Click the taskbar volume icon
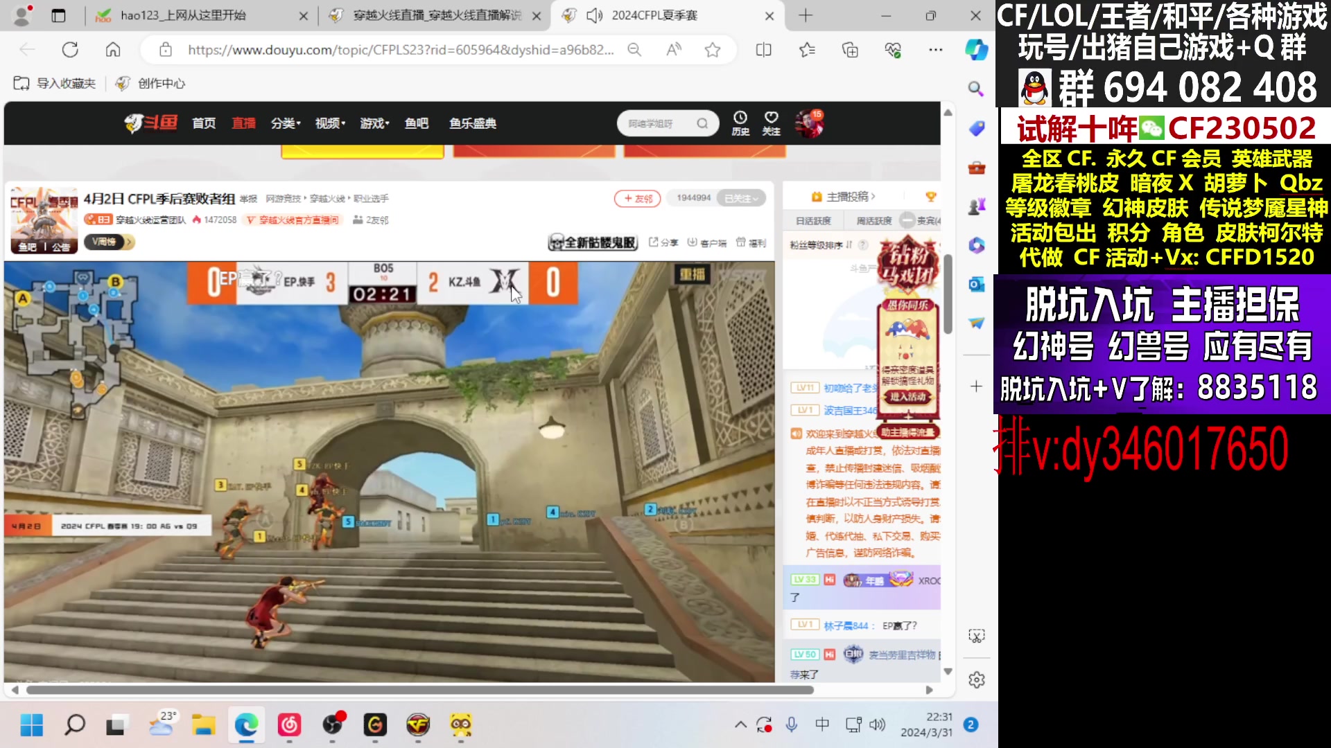 pos(877,724)
